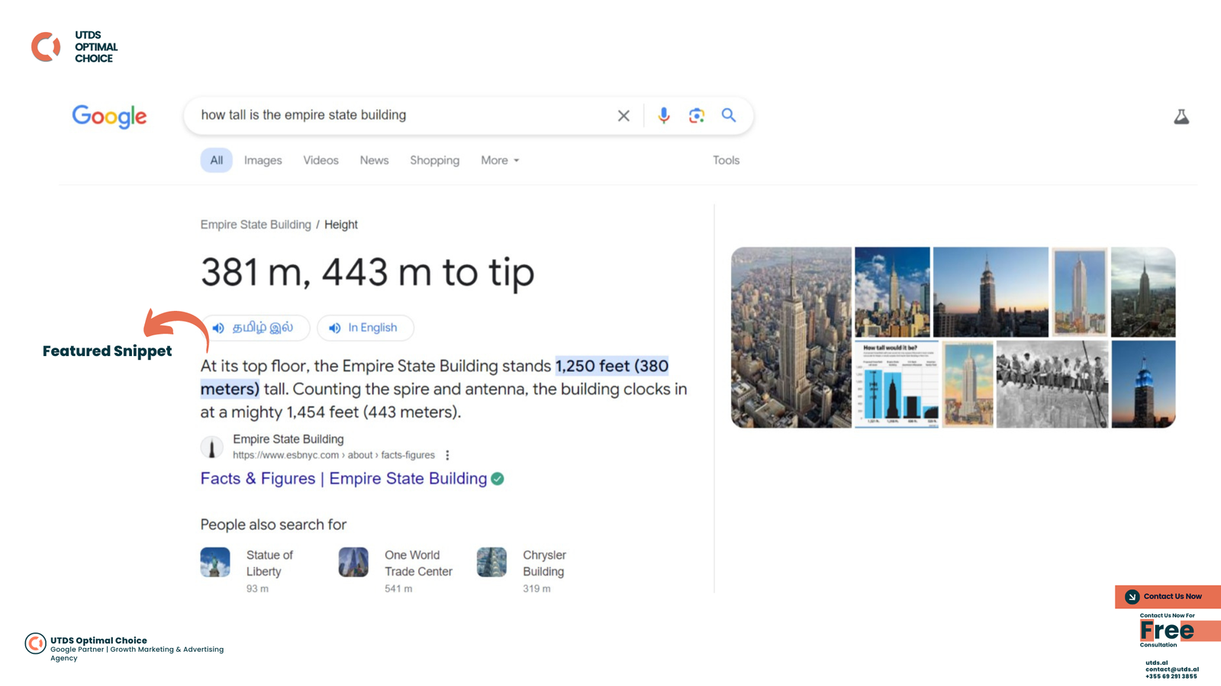Viewport: 1221px width, 686px height.
Task: Submit the search with the magnifier icon
Action: [x=729, y=115]
